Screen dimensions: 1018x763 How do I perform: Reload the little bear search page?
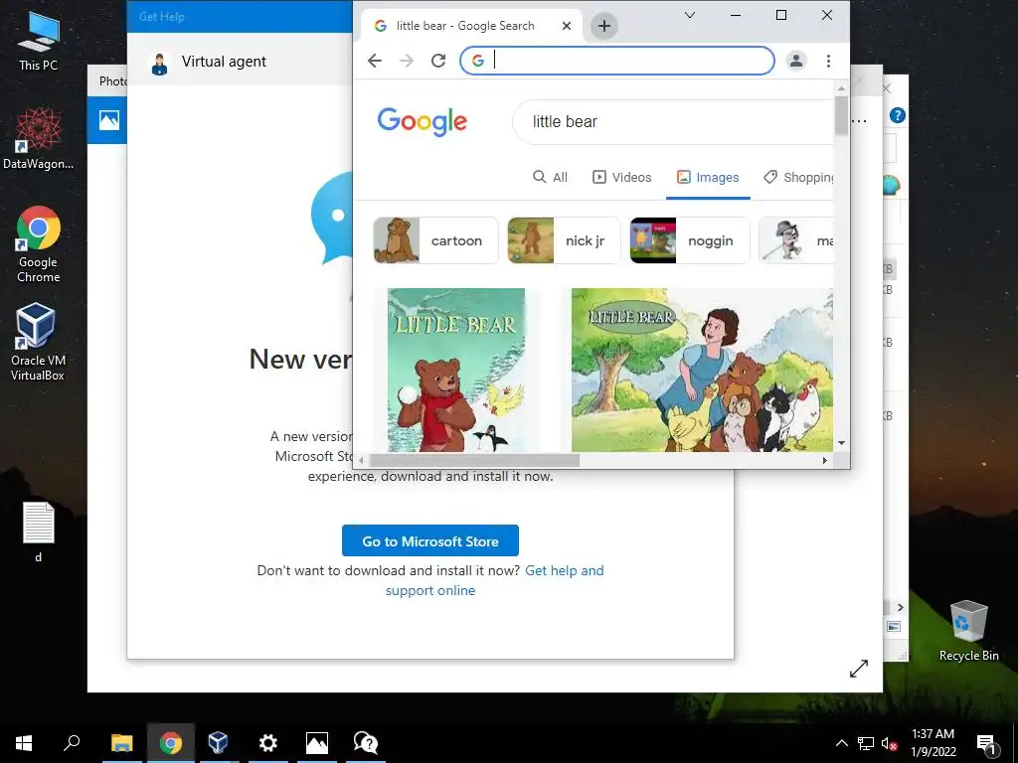click(438, 61)
